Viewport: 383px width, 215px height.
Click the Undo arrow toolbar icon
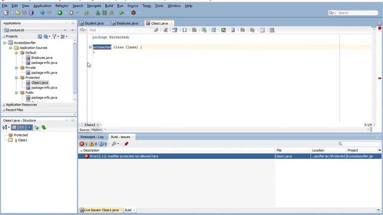42,13
